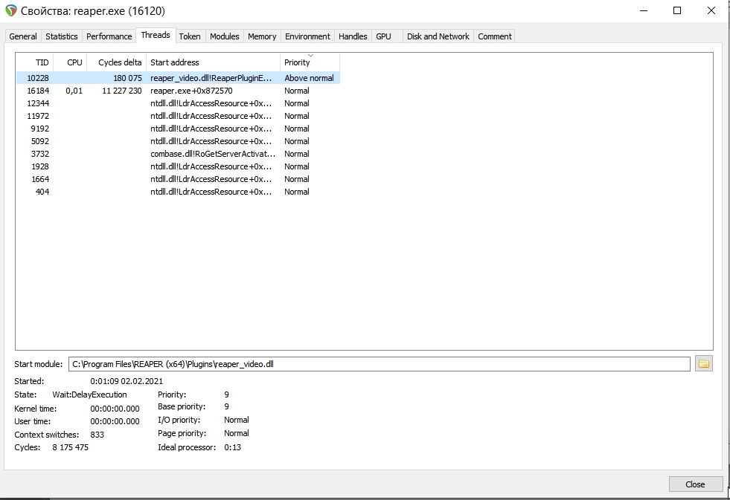The width and height of the screenshot is (730, 500).
Task: Maximize the Properties window
Action: coord(677,10)
